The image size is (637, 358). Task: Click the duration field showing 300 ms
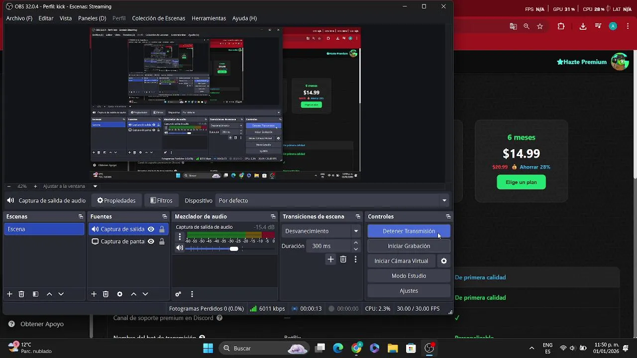[329, 246]
